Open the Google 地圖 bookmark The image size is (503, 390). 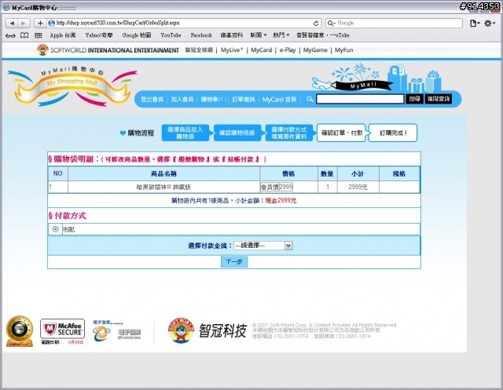pyautogui.click(x=137, y=35)
